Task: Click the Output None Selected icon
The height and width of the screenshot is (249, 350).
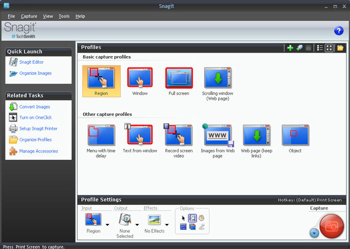Action: point(125,219)
